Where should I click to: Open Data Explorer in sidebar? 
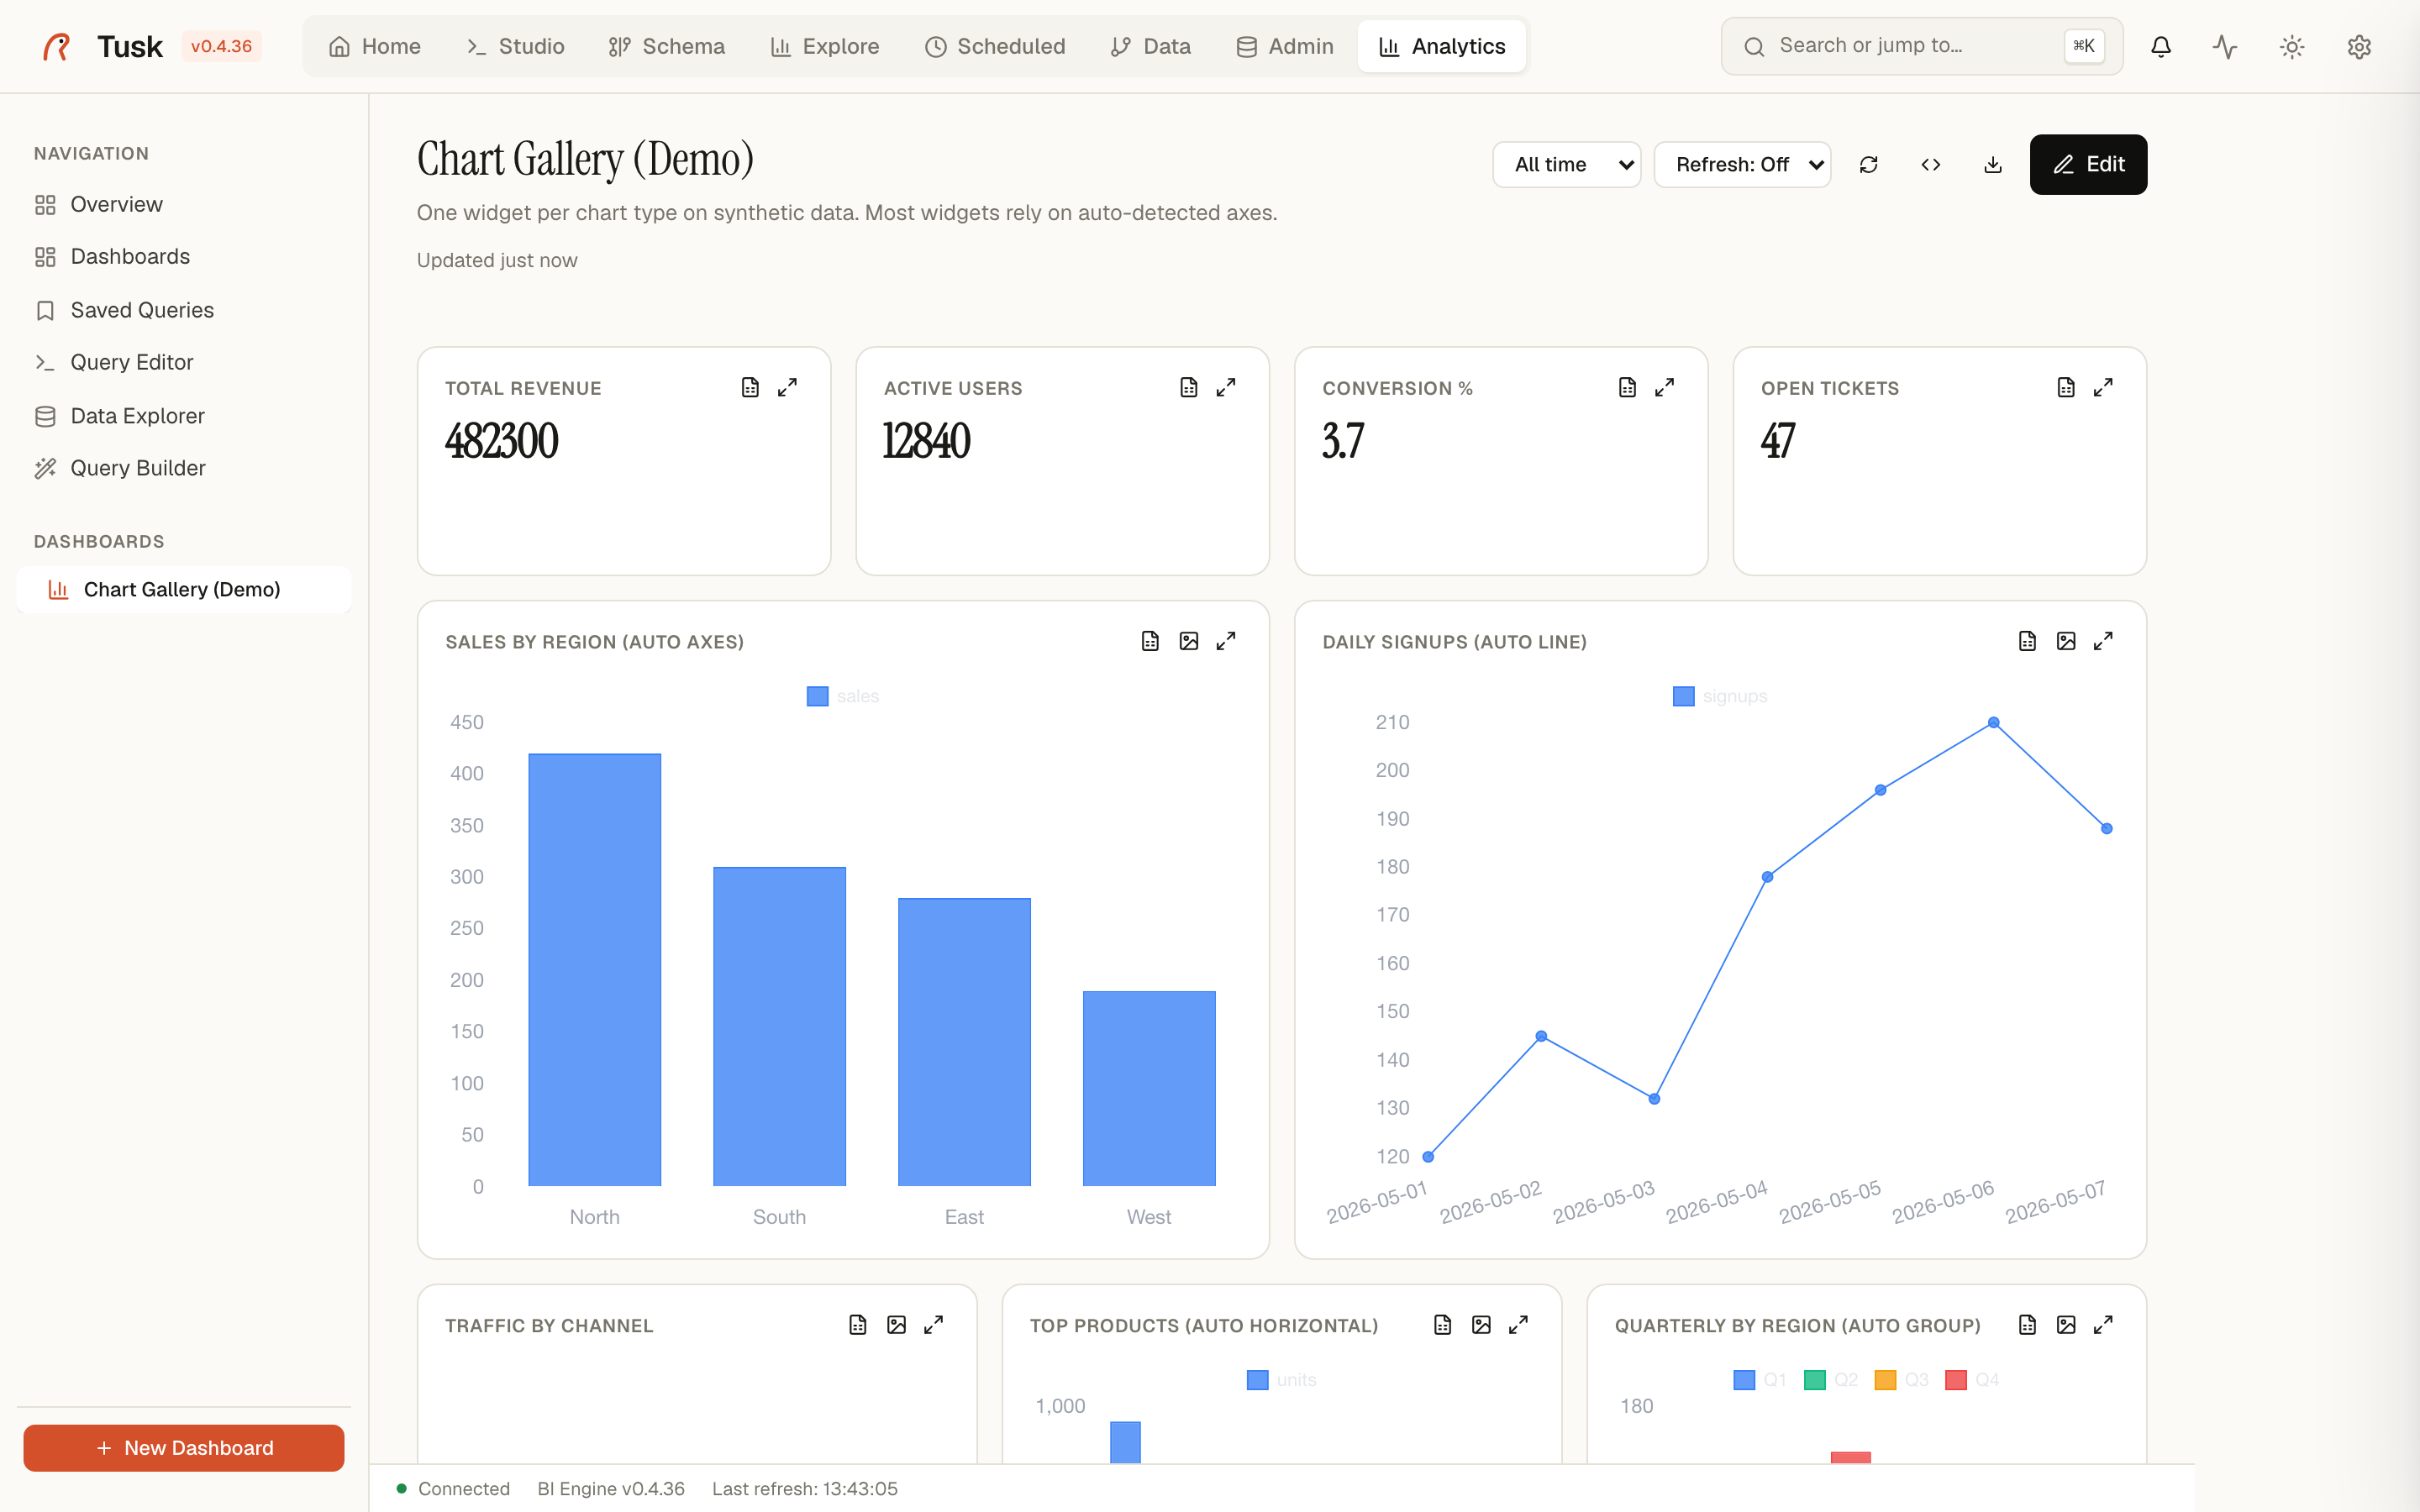[184, 416]
